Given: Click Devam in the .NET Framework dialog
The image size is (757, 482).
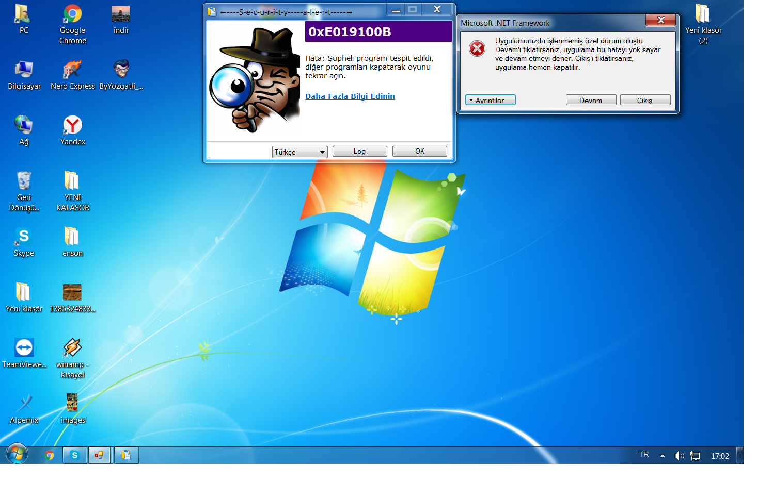Looking at the screenshot, I should 591,100.
